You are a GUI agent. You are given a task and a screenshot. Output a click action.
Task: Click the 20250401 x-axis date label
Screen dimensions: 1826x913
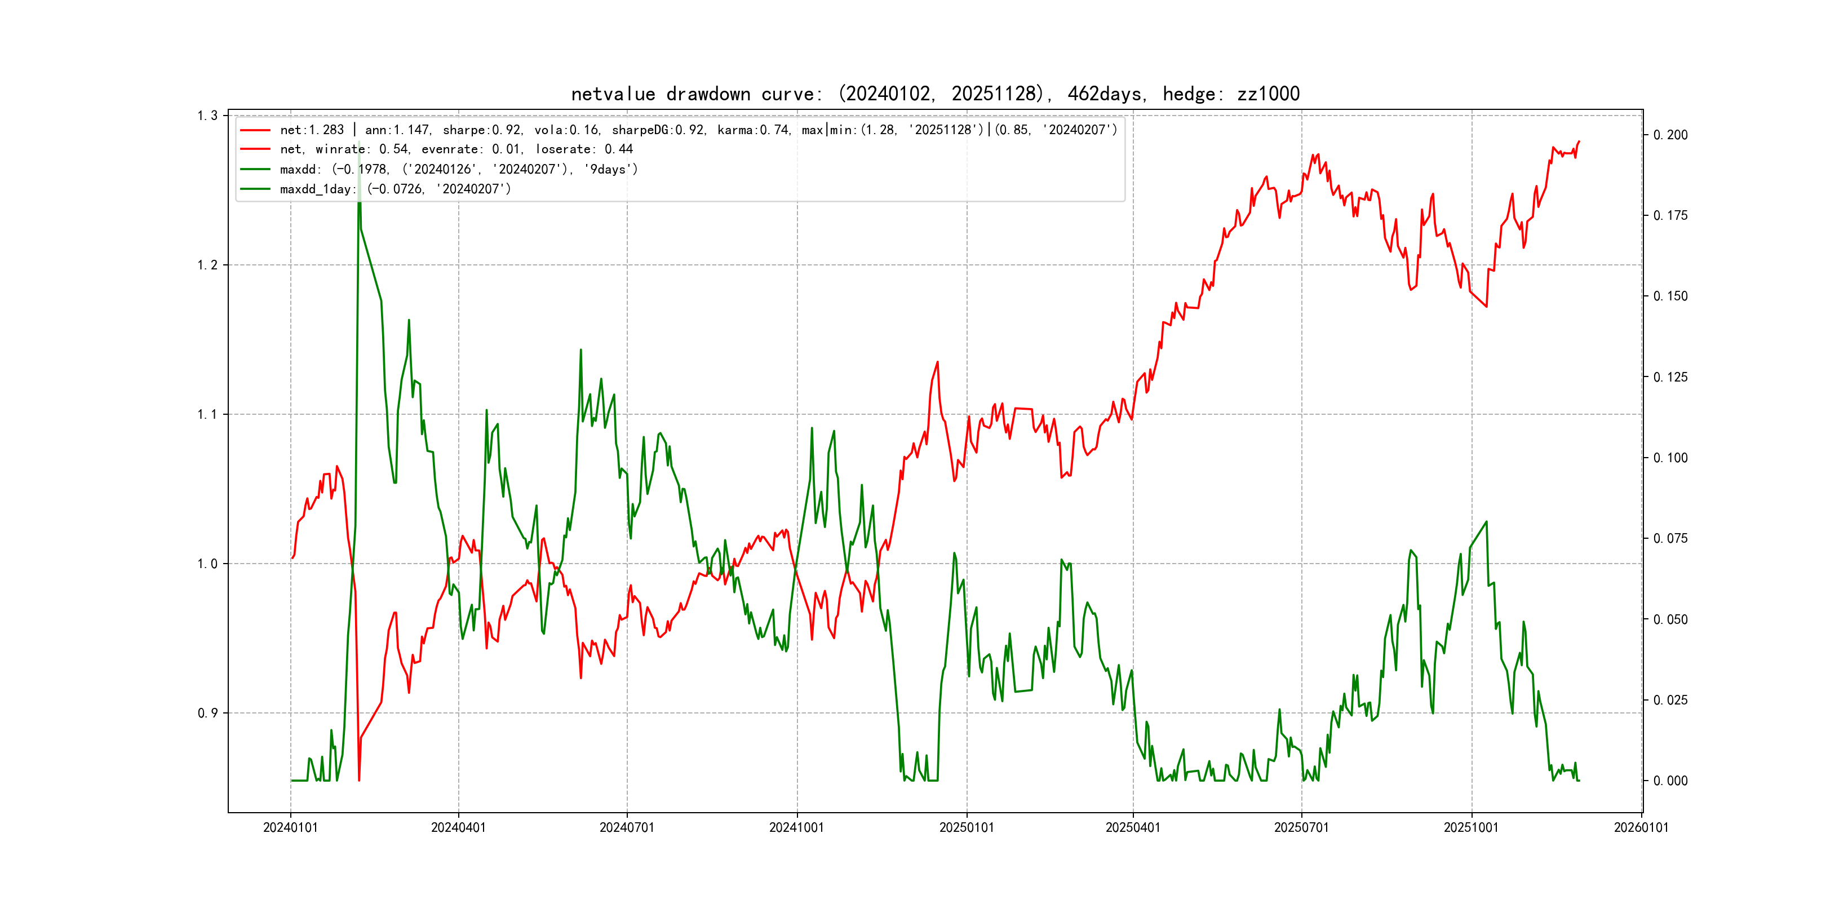coord(1133,828)
